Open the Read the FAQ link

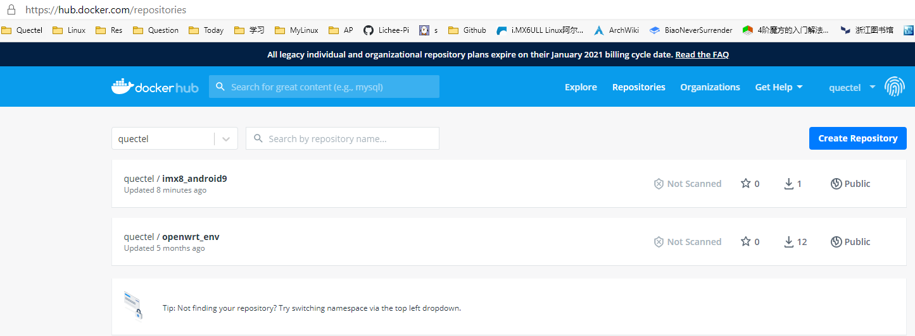(x=702, y=54)
